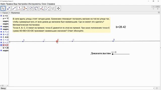The image size is (161, 90).
Task: Click the n slider track line
Action: tap(121, 54)
